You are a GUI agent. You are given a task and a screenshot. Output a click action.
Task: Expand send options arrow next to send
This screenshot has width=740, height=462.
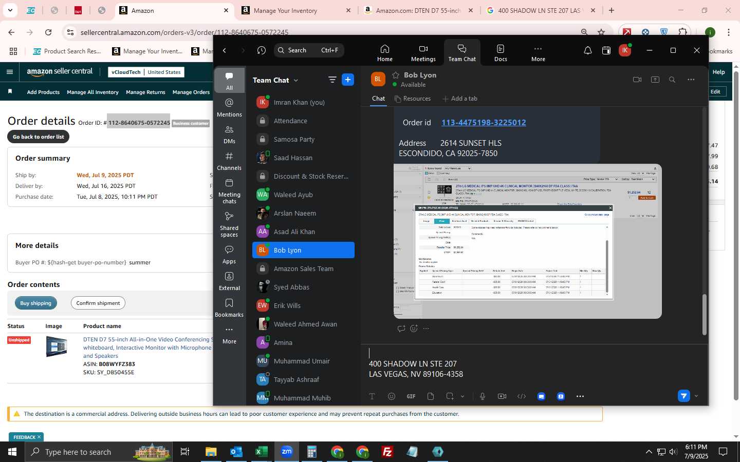[x=696, y=396]
